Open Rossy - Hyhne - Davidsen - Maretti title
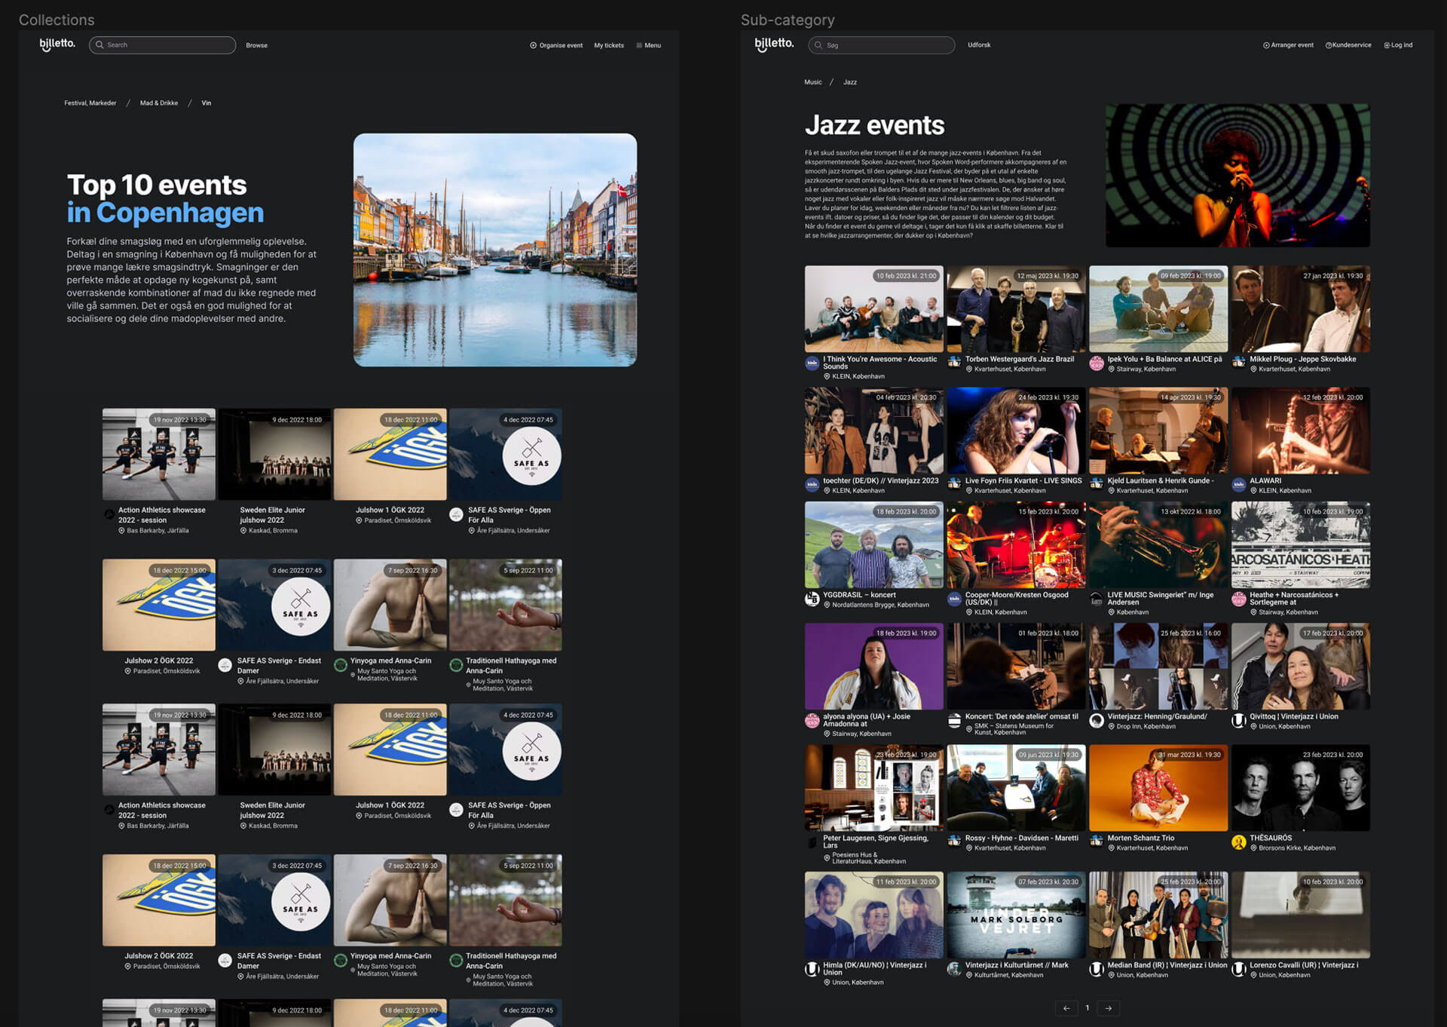The height and width of the screenshot is (1027, 1447). pos(1022,838)
